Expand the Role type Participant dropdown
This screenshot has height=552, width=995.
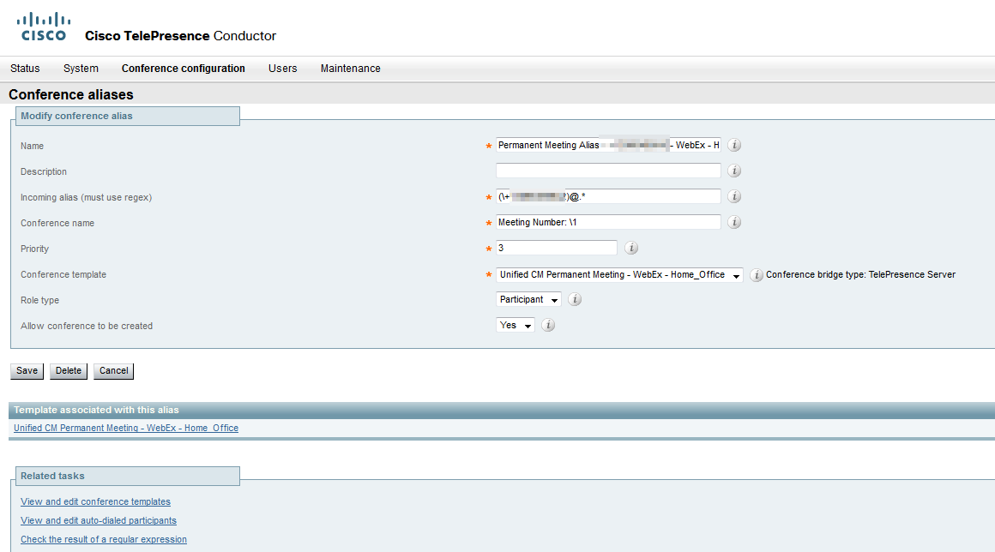tap(528, 299)
